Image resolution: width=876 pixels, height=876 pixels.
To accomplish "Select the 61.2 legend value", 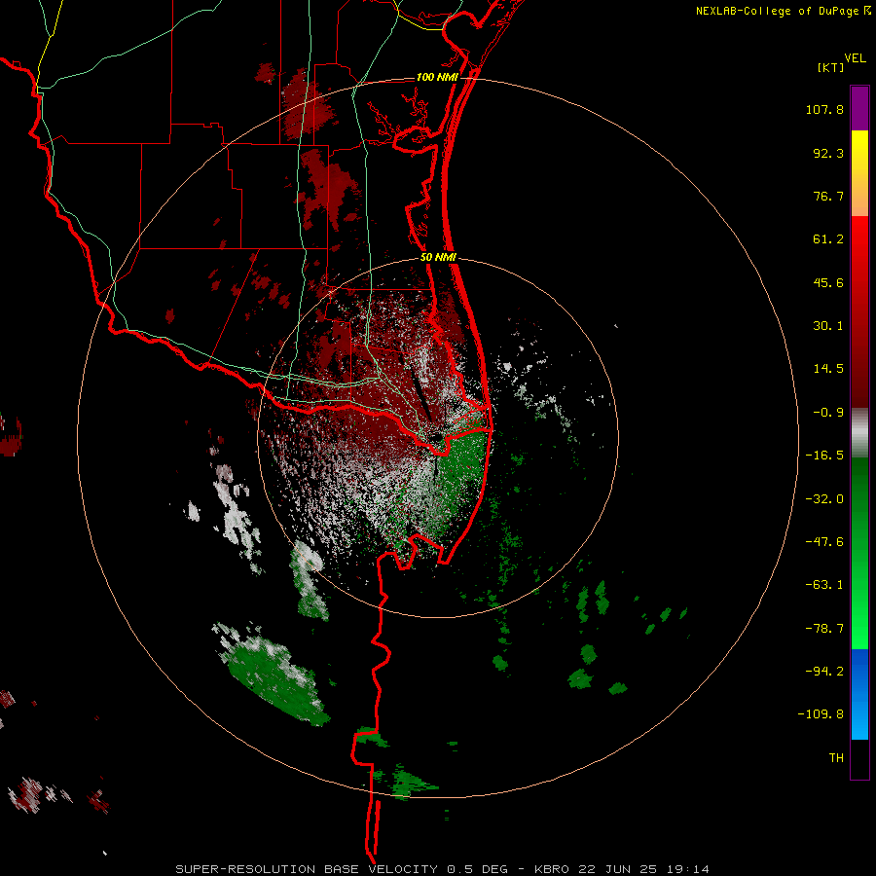I will coord(828,239).
